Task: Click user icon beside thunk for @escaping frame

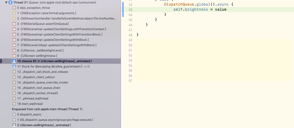Action: point(14,66)
